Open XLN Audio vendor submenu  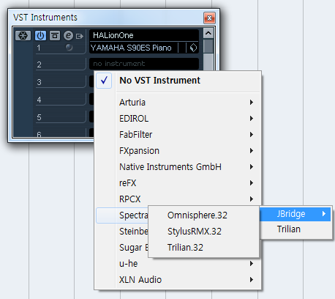(178, 280)
